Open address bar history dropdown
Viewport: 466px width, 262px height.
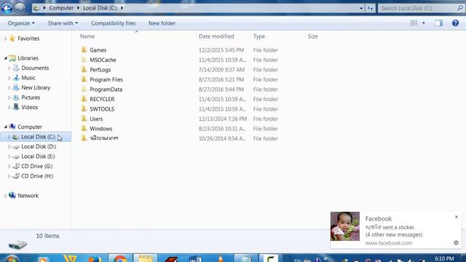[x=361, y=8]
